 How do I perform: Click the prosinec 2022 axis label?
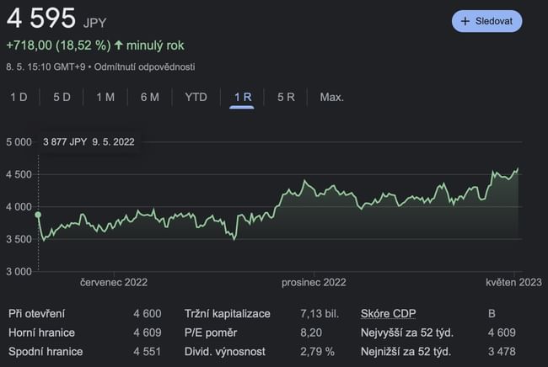point(314,283)
